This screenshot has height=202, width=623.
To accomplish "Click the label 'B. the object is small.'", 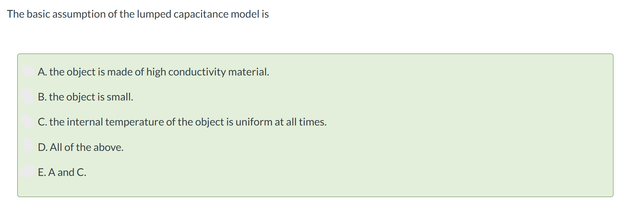I will click(x=86, y=97).
